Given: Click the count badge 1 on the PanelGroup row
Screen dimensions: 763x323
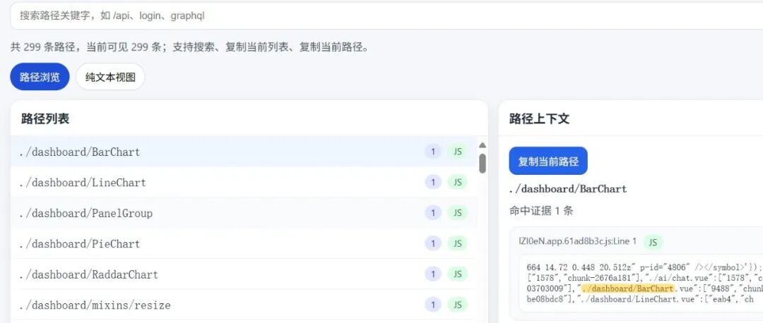Looking at the screenshot, I should [x=432, y=213].
